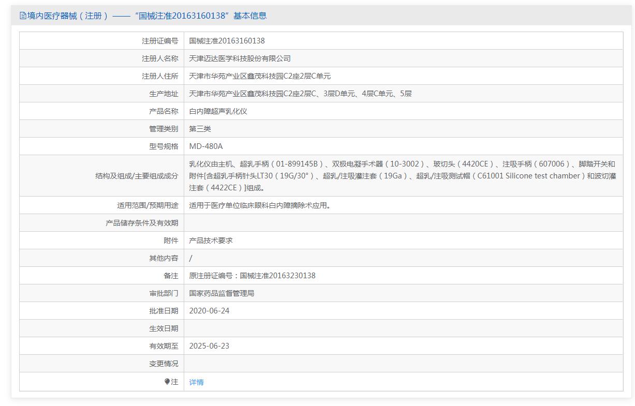This screenshot has width=635, height=406.
Task: Open the 详情 link in the note row
Action: (x=196, y=382)
